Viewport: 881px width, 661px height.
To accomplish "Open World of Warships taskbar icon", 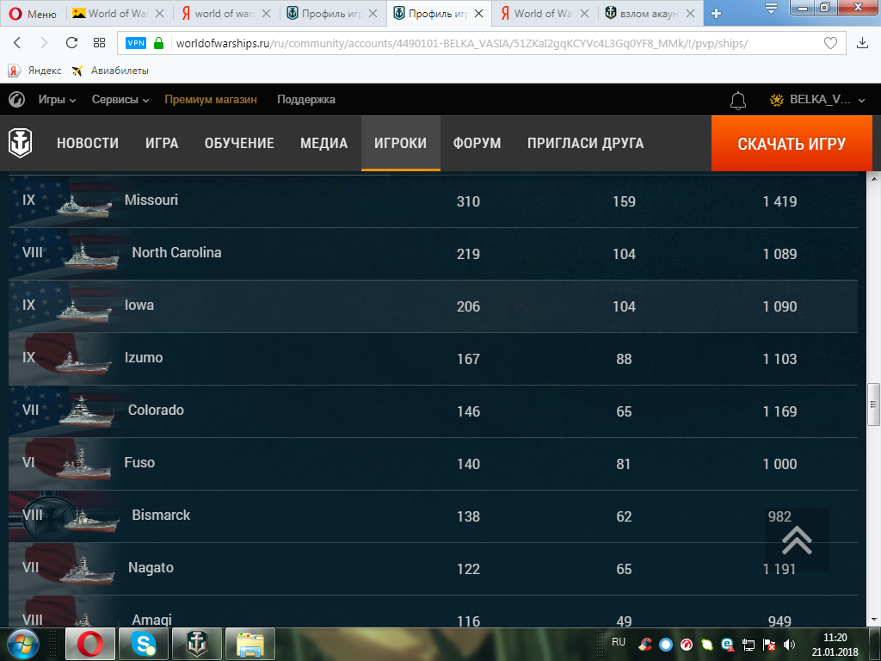I will tap(197, 644).
